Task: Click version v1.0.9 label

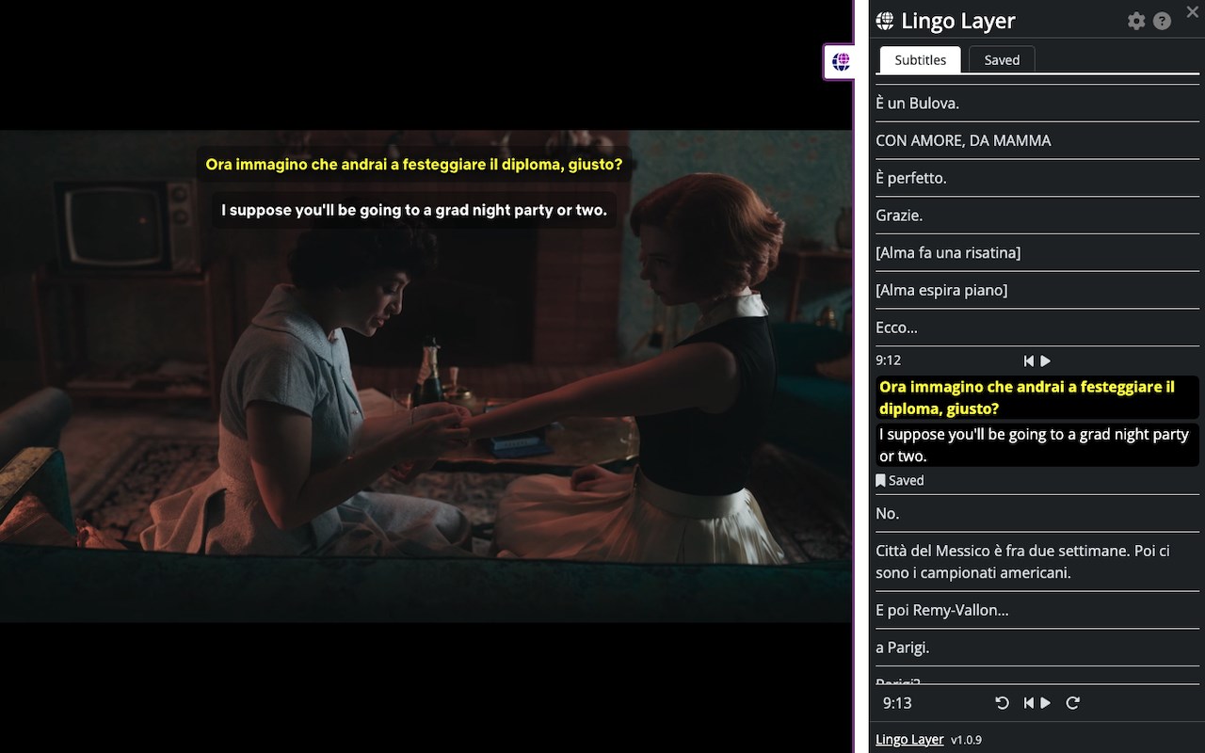Action: click(x=966, y=740)
